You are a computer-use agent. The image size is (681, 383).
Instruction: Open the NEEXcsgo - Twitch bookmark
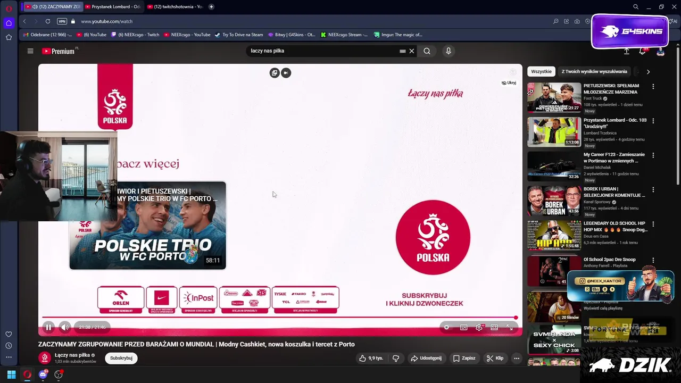(x=135, y=35)
